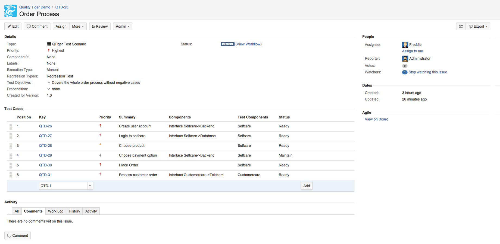
Task: Click the QTD-1 test case input field
Action: point(63,186)
